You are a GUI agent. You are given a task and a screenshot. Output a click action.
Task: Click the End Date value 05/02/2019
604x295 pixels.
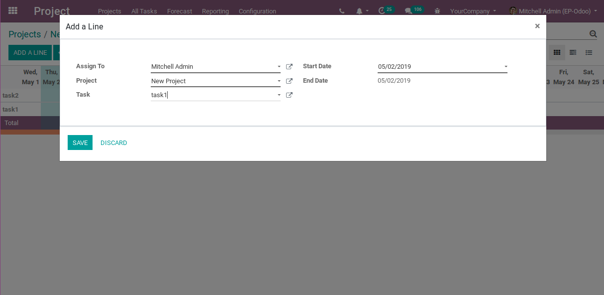(394, 81)
